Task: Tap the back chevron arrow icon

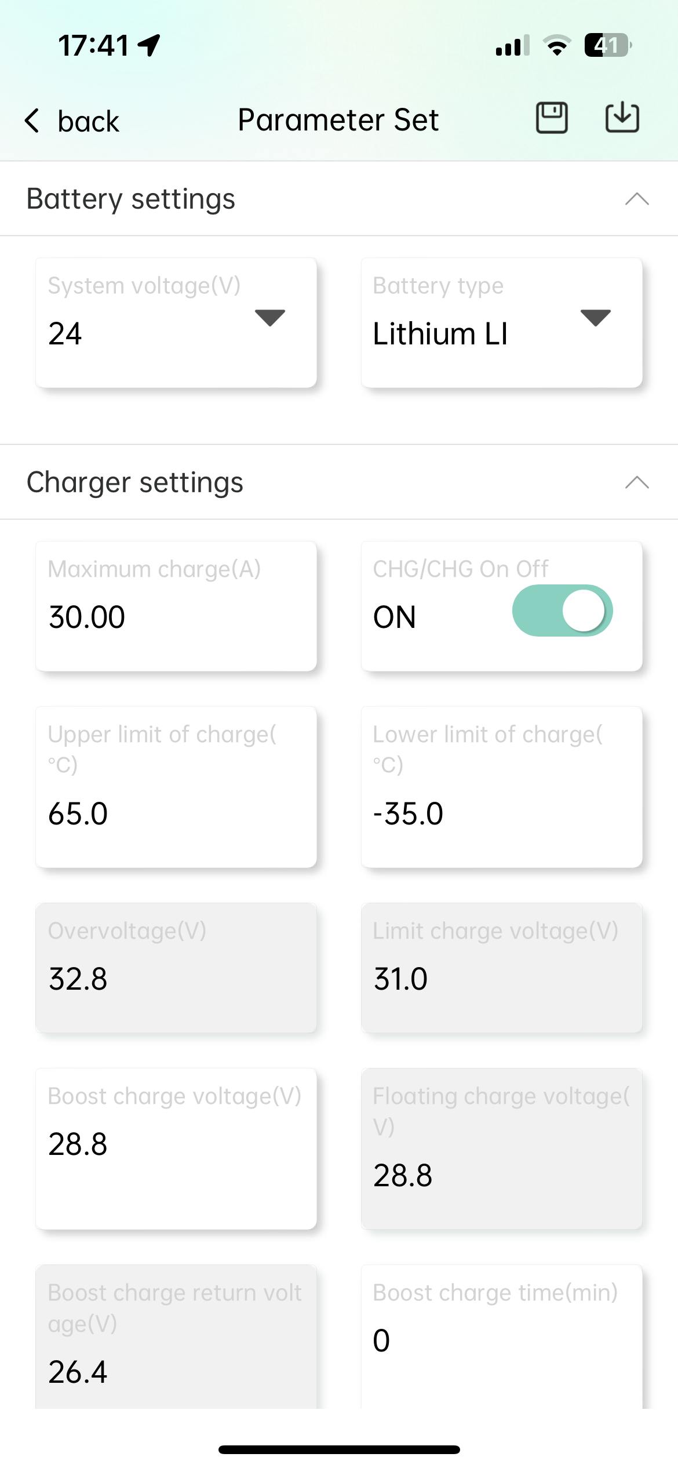Action: pyautogui.click(x=32, y=121)
